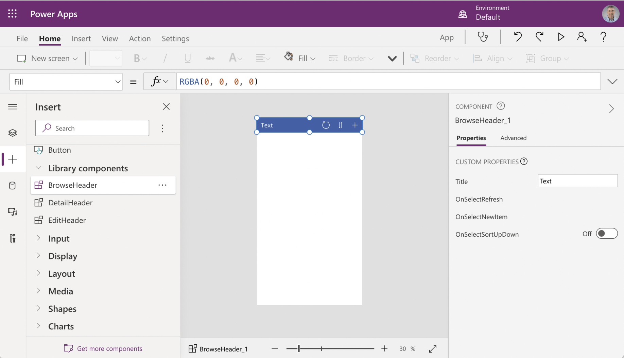Open the Insert menu tab
This screenshot has height=358, width=624.
pos(81,38)
